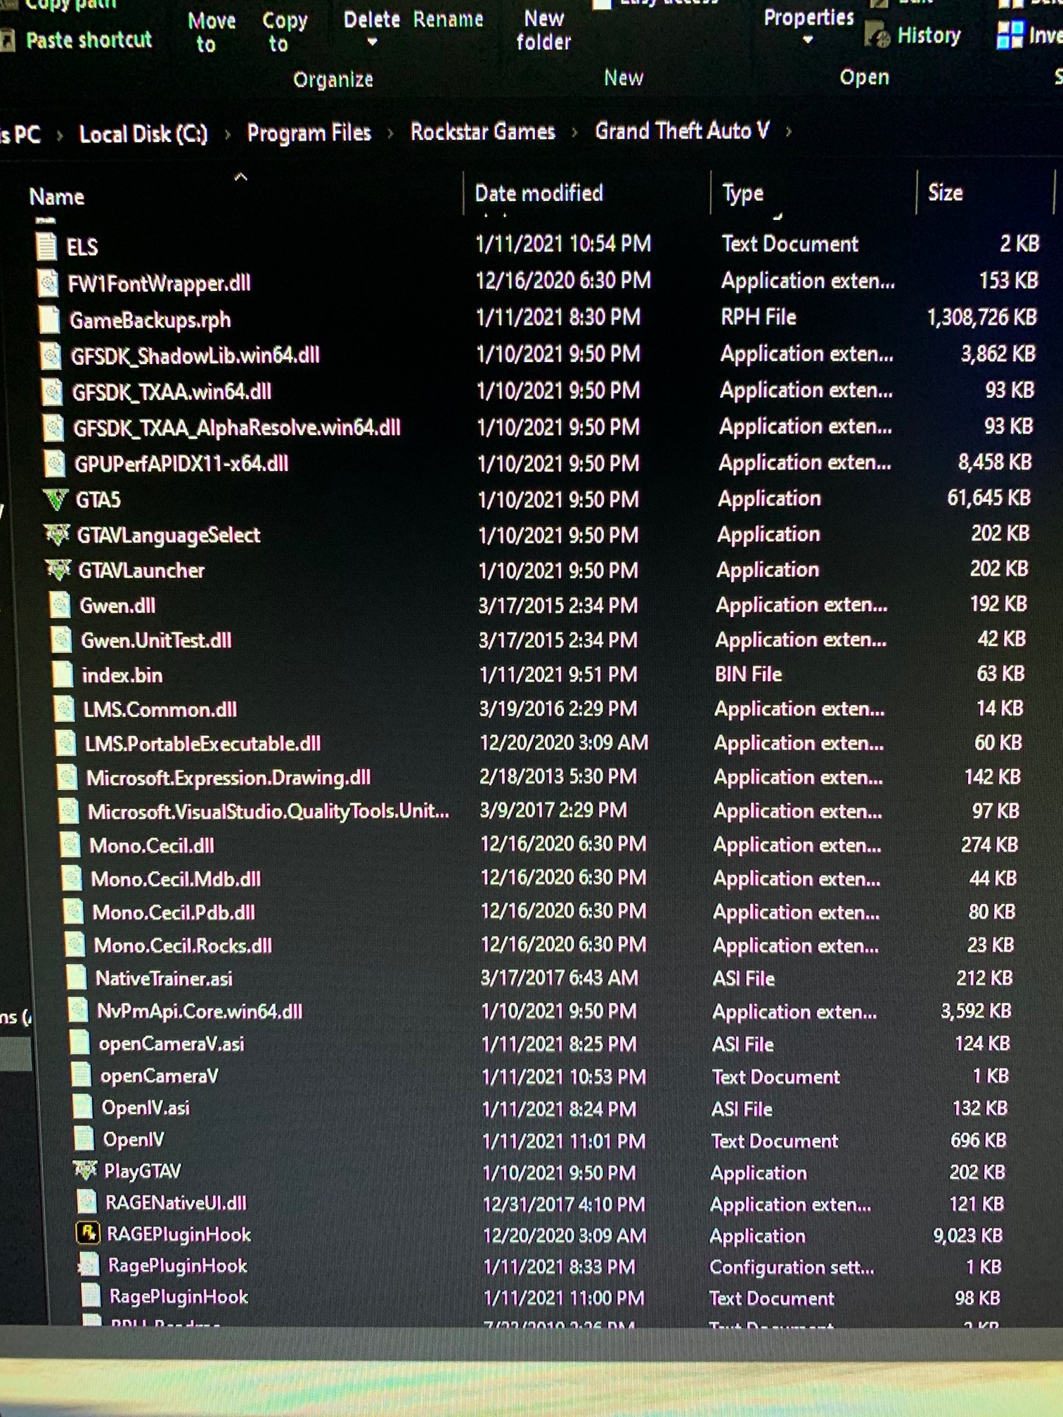Open the History button label
This screenshot has width=1063, height=1417.
click(x=928, y=35)
